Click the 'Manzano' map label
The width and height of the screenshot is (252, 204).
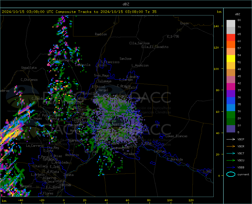click(x=26, y=186)
